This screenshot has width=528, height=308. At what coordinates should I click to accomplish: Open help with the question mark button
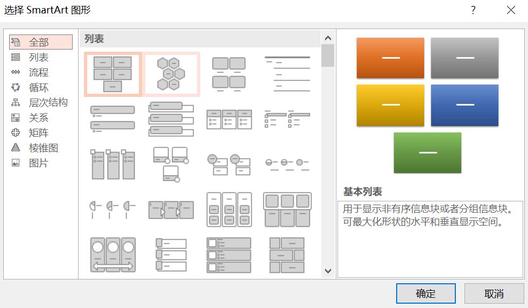(x=473, y=10)
